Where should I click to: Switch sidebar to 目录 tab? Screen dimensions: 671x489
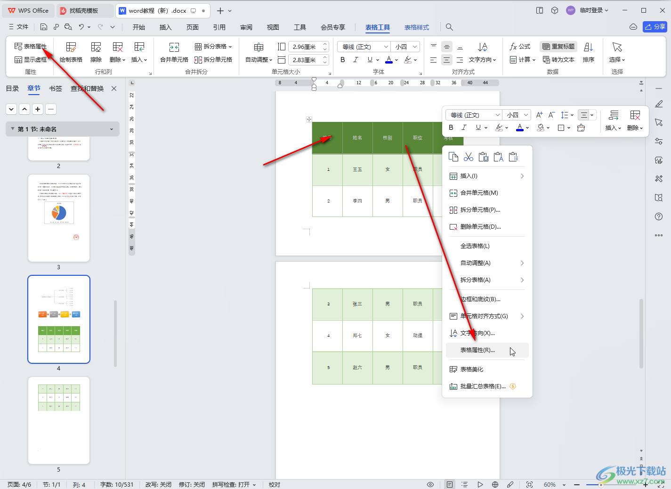[12, 88]
